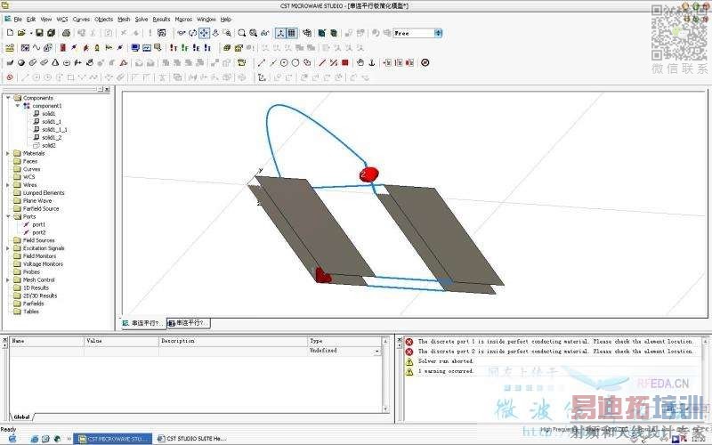The height and width of the screenshot is (445, 712).
Task: Expand the Wires folder
Action: 8,185
